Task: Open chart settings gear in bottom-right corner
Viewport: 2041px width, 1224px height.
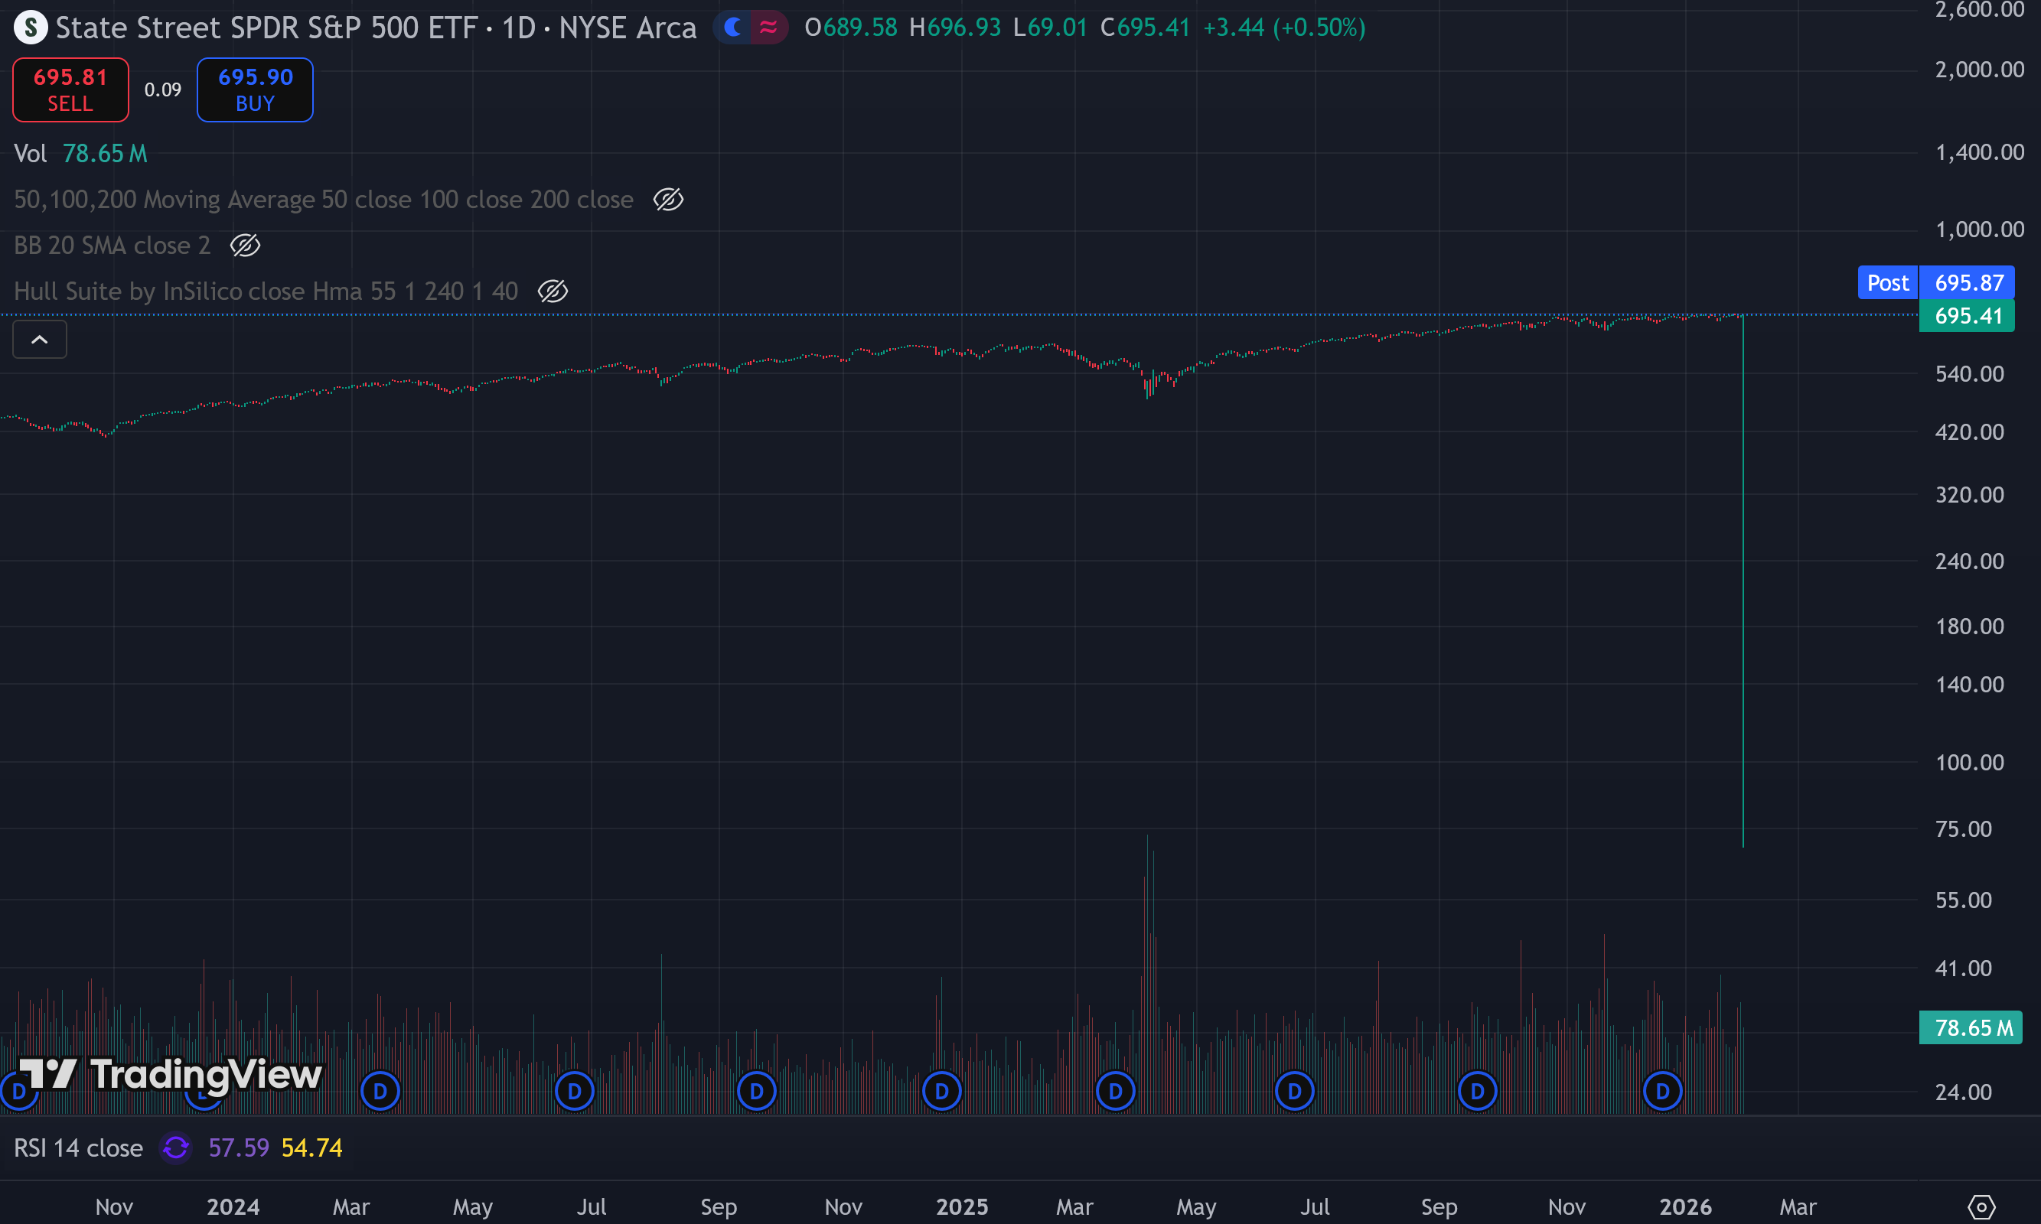Action: click(1981, 1206)
